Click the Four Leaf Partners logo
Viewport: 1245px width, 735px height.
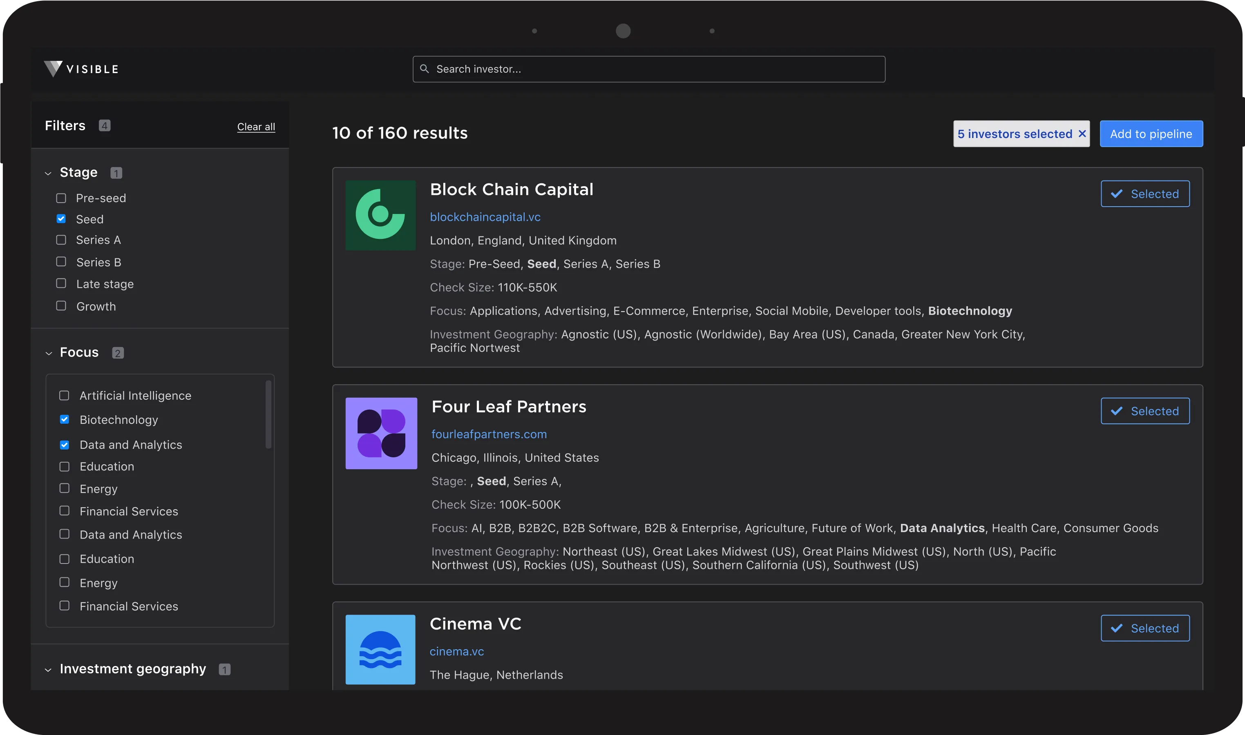[381, 433]
